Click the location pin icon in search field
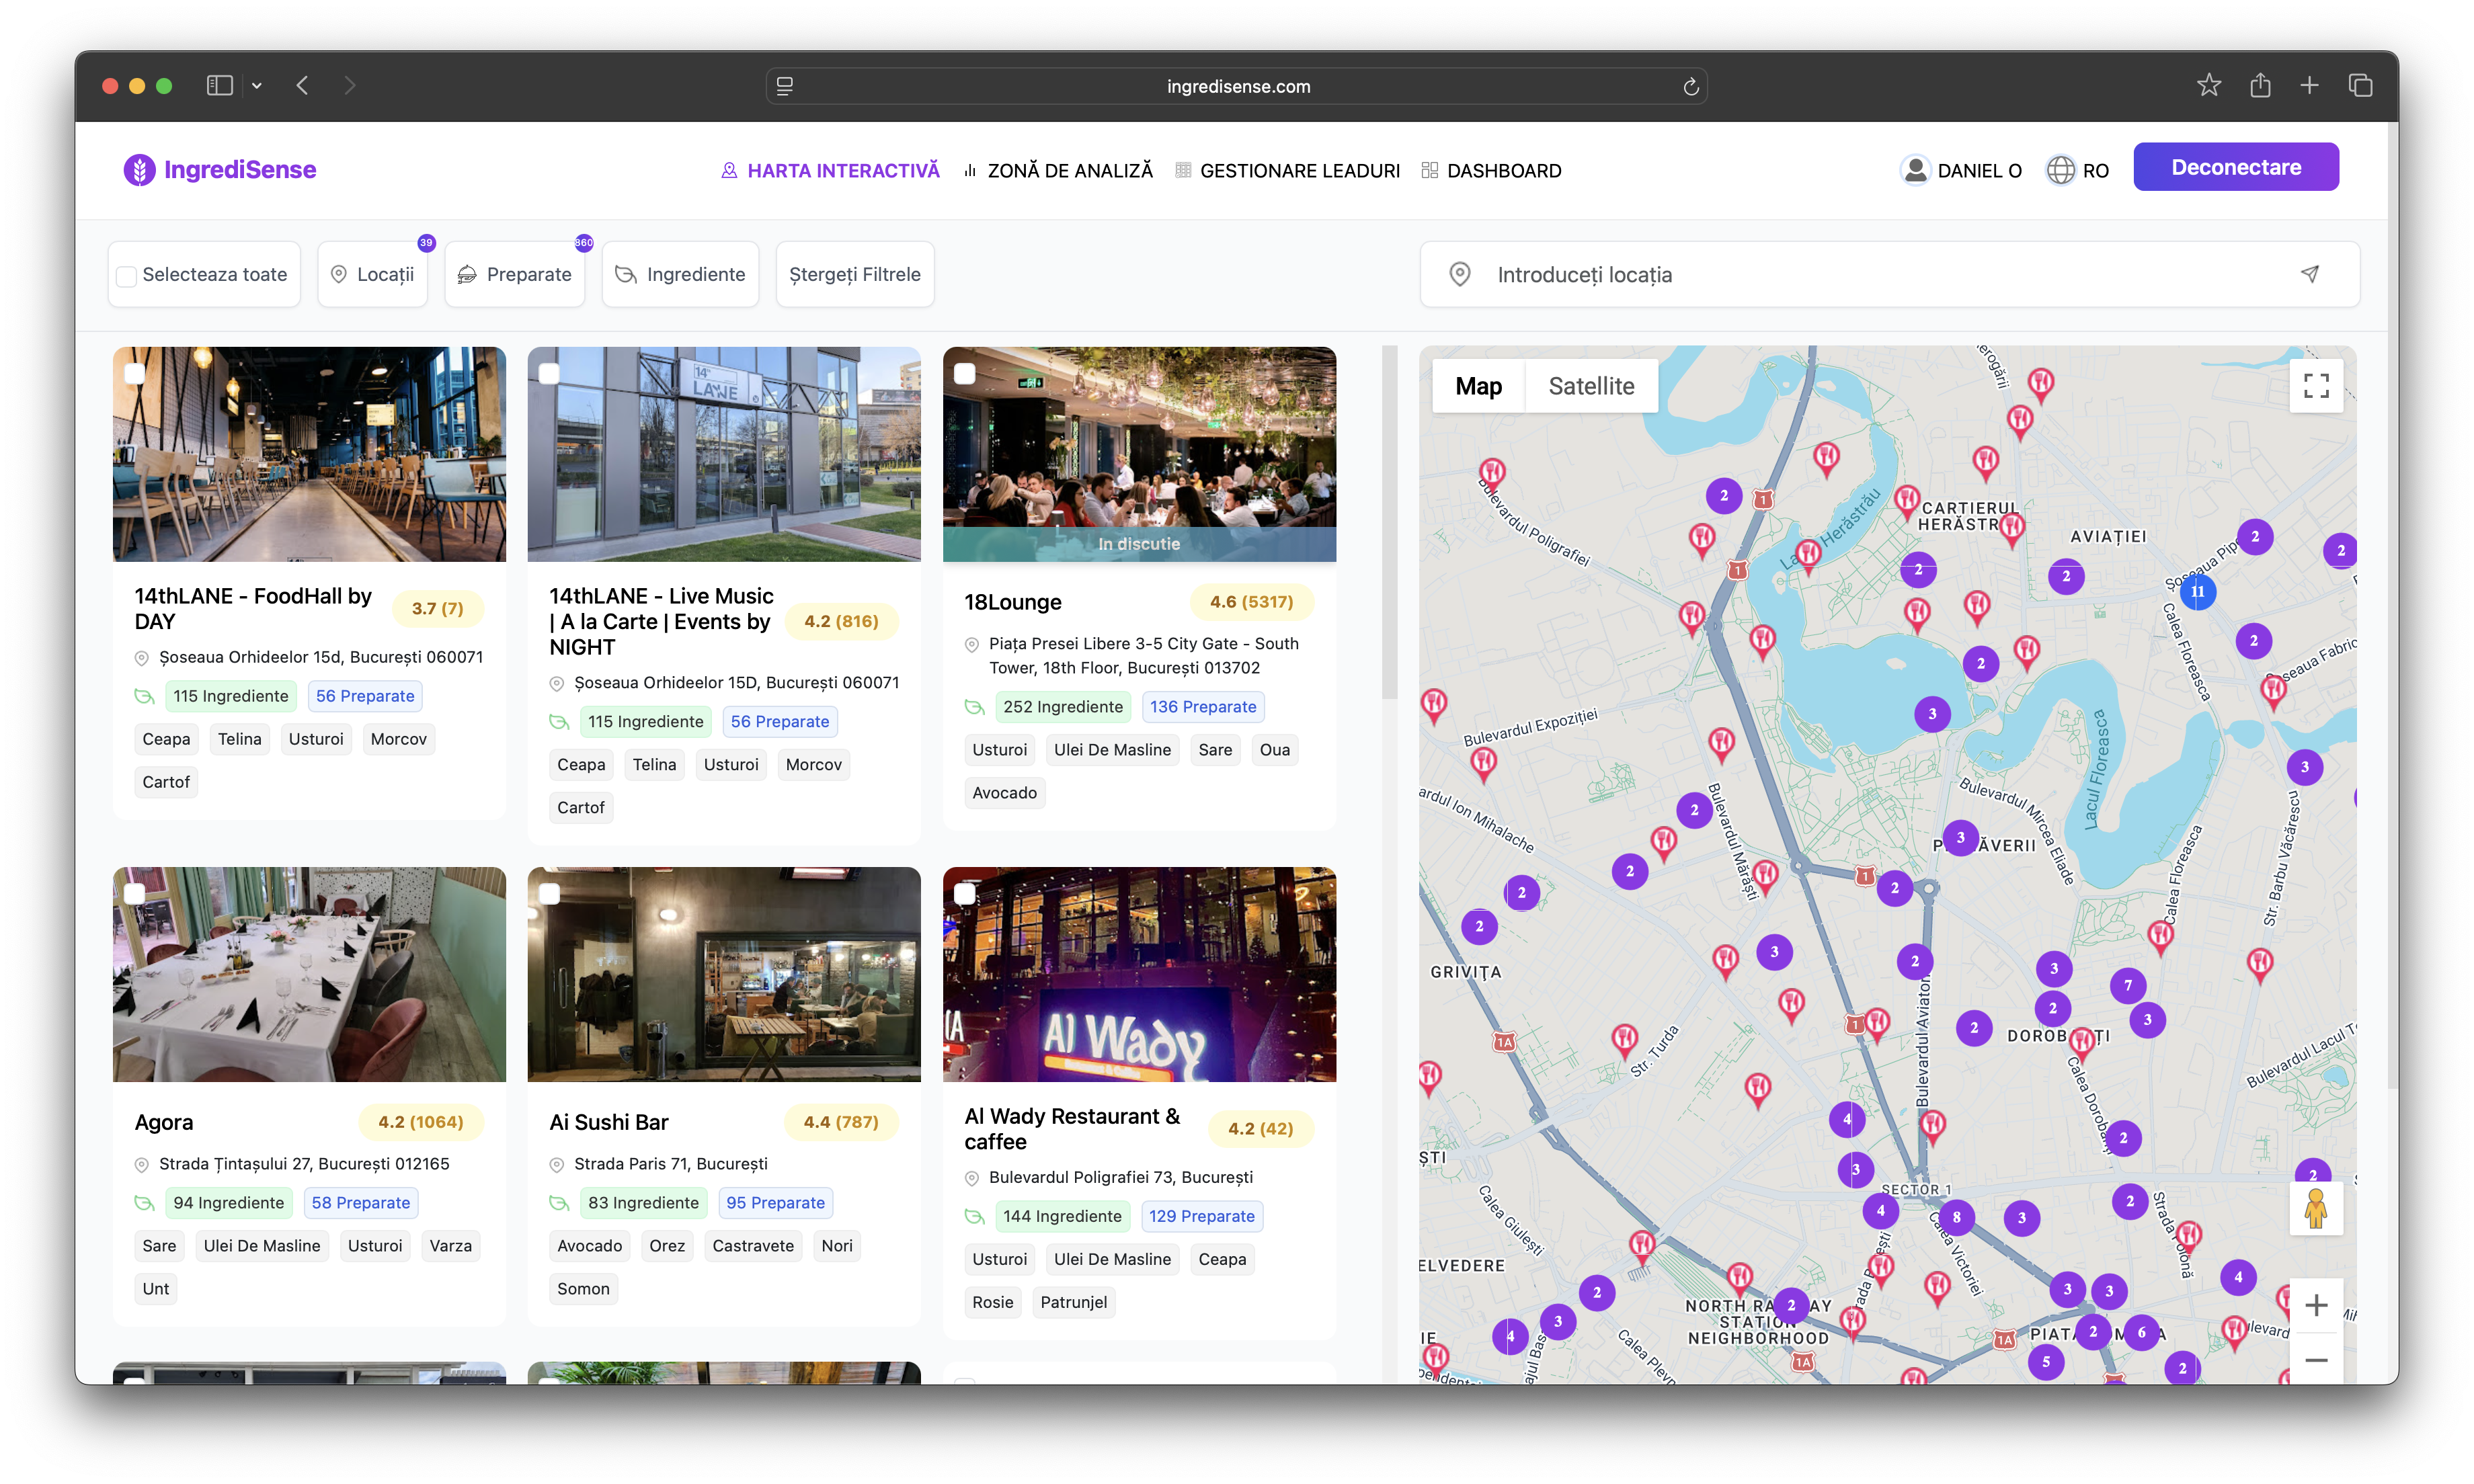The height and width of the screenshot is (1484, 2474). tap(1460, 274)
